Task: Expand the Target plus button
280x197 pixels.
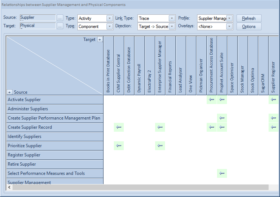Action: pos(100,40)
